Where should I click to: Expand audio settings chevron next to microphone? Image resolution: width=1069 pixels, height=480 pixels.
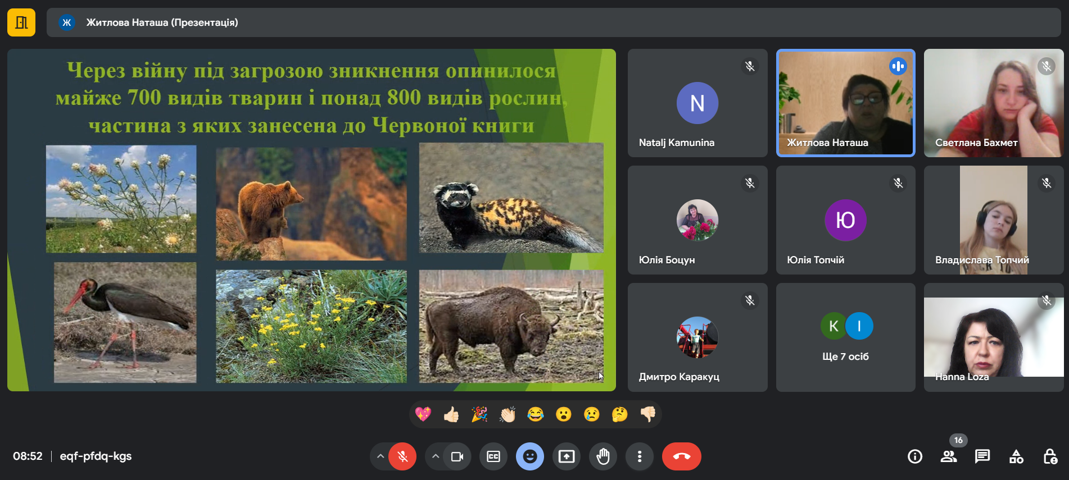click(x=381, y=456)
